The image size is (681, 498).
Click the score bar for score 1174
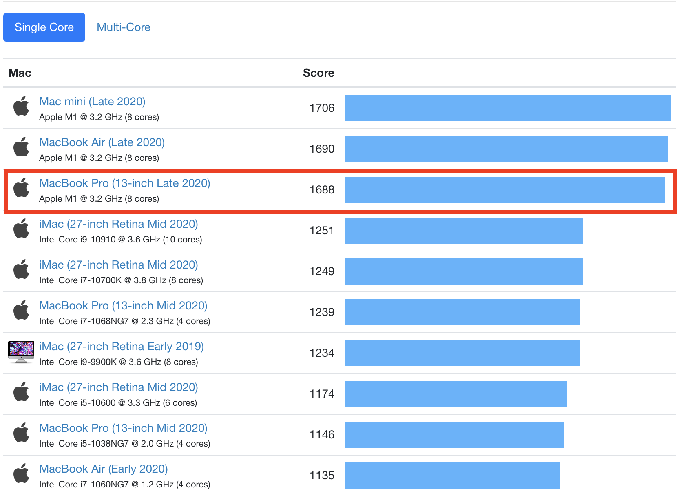pyautogui.click(x=455, y=394)
